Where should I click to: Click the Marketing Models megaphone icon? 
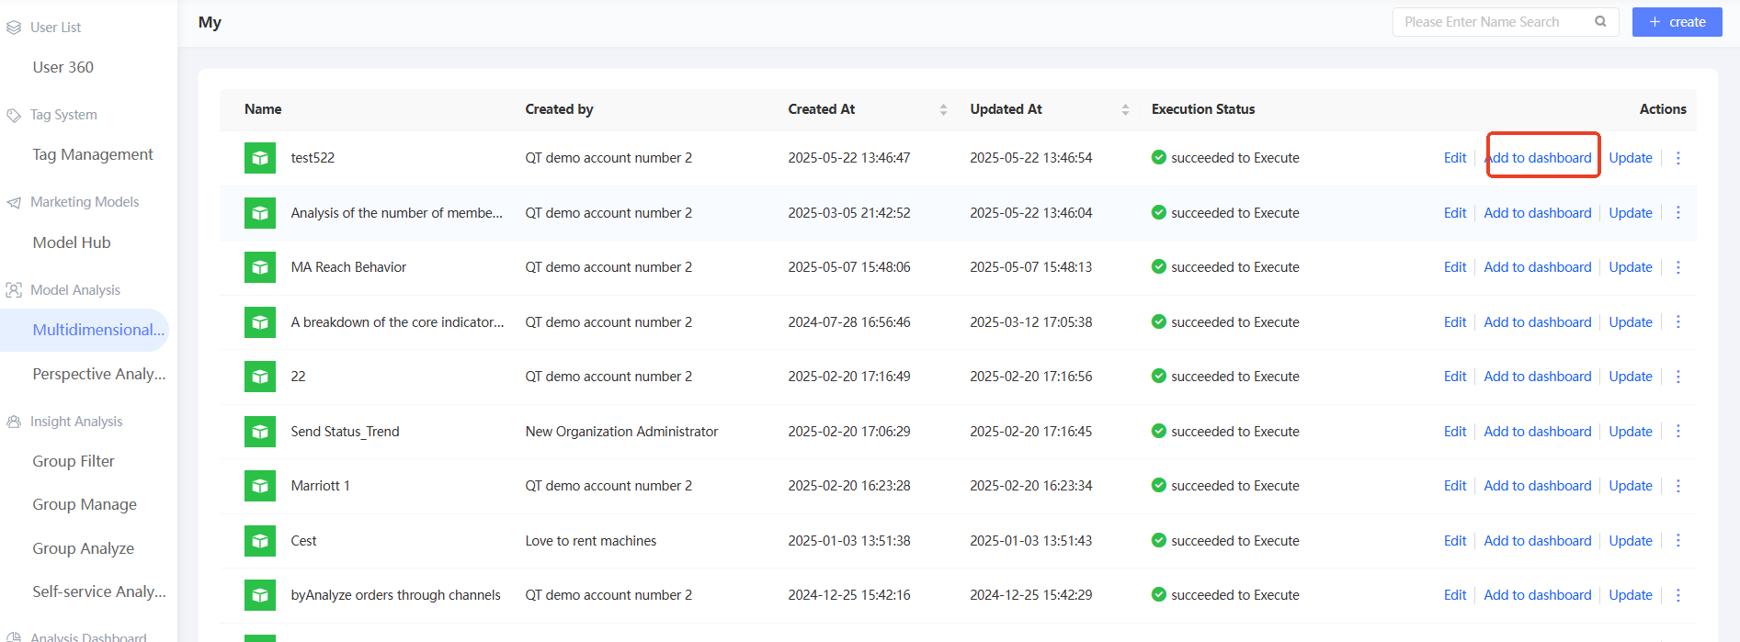[x=14, y=202]
